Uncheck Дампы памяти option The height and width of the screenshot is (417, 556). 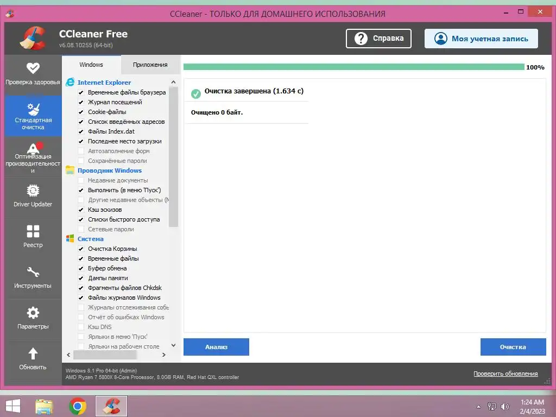(81, 278)
